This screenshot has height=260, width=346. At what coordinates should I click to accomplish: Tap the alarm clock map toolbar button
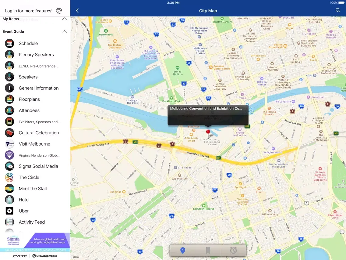click(x=233, y=250)
